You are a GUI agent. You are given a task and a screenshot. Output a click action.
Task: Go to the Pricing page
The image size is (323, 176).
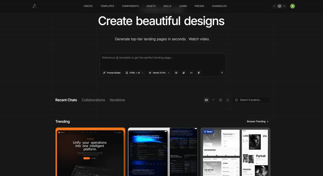pos(199,6)
